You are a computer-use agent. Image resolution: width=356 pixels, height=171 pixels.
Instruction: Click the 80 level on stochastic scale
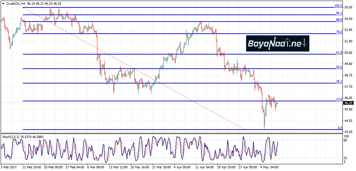[346, 140]
